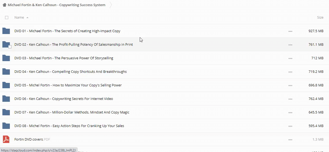The image size is (329, 152).
Task: Click the DVD 07 folder icon
Action: tap(6, 112)
